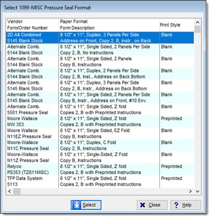The image size is (211, 218).
Task: Click the vertical scrollbar thumb
Action: pos(198,29)
